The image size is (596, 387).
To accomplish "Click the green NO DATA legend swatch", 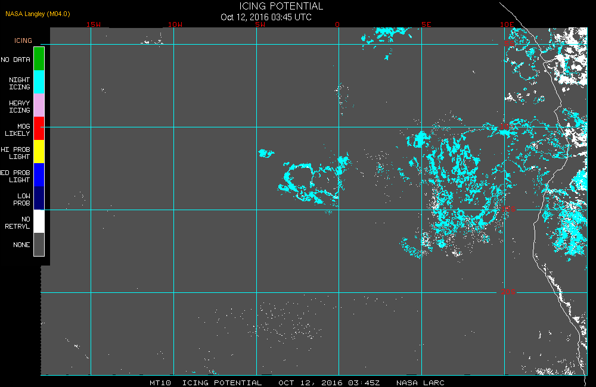I will click(x=39, y=59).
